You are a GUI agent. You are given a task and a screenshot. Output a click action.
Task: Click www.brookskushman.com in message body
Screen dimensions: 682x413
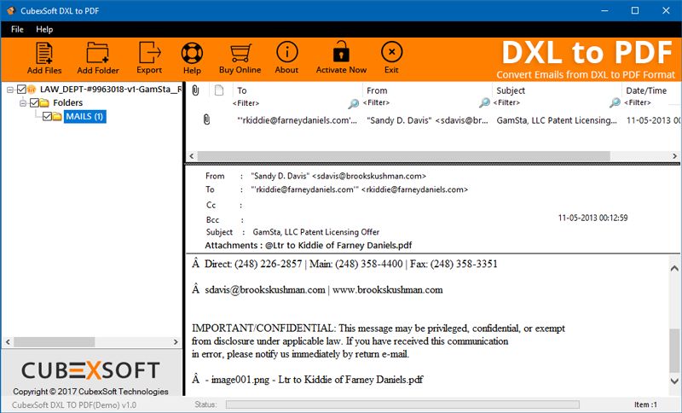[388, 290]
